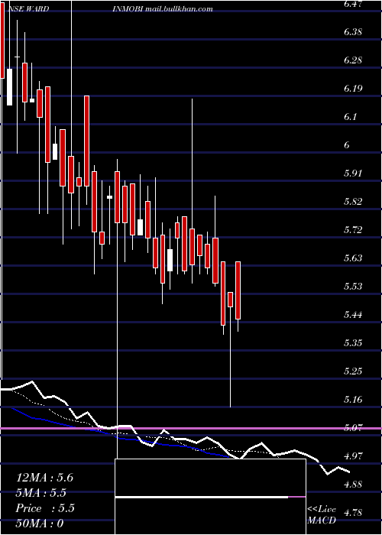Click the 4.88 price axis label
This screenshot has height=535, width=382.
[x=353, y=485]
